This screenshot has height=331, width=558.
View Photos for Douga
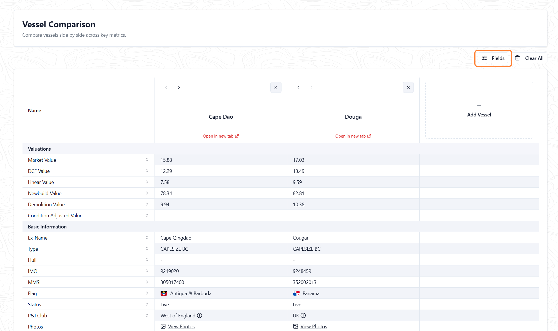point(310,326)
